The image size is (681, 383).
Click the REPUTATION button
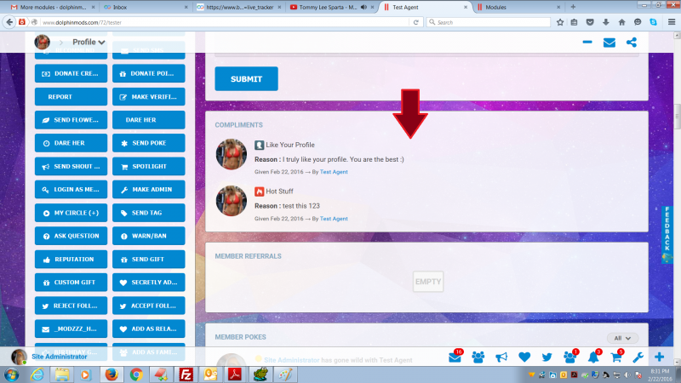point(71,260)
